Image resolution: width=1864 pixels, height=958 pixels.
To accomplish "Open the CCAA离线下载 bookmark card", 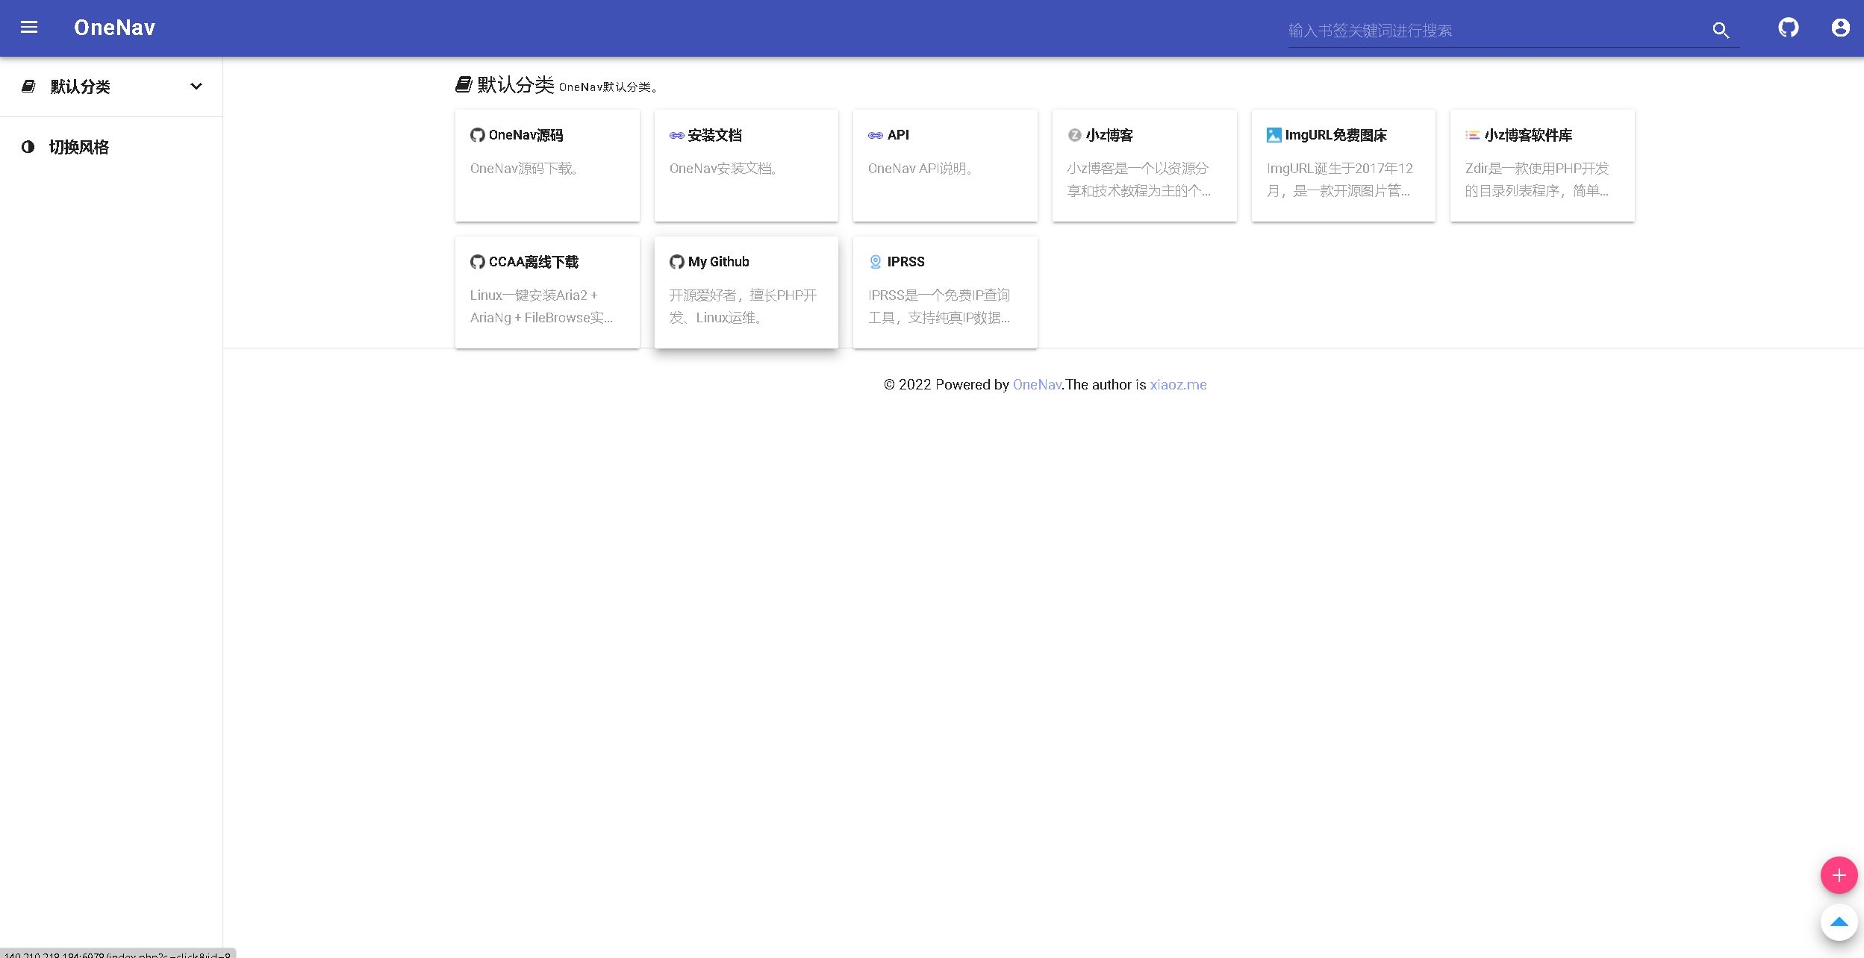I will (x=547, y=292).
